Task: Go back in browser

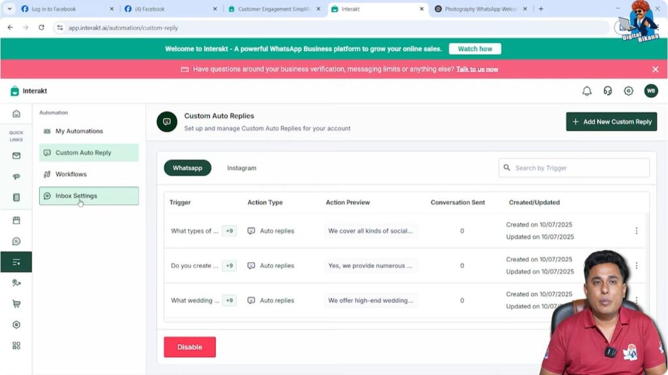Action: (x=10, y=27)
